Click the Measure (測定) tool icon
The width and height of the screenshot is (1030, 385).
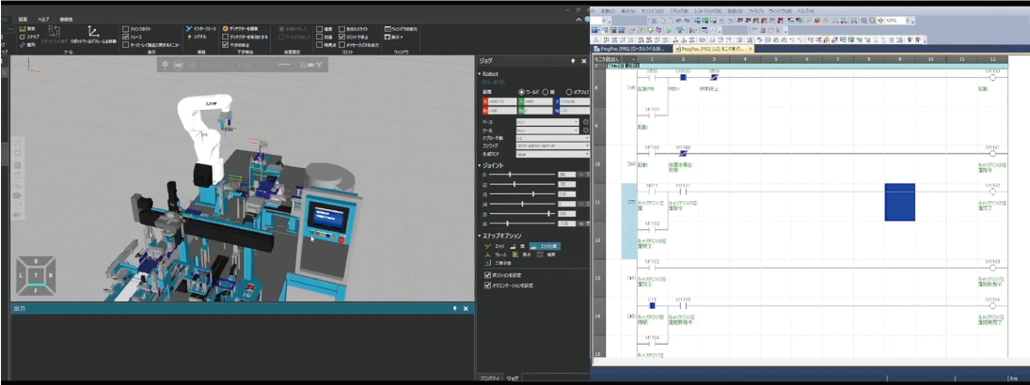point(22,29)
